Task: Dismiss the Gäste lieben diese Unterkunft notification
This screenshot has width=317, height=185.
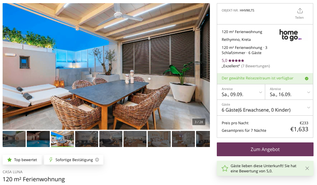Action: tap(307, 168)
